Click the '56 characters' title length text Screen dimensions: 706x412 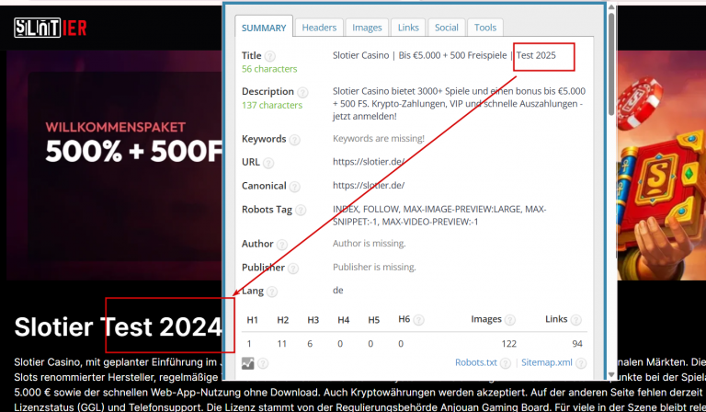coord(269,69)
